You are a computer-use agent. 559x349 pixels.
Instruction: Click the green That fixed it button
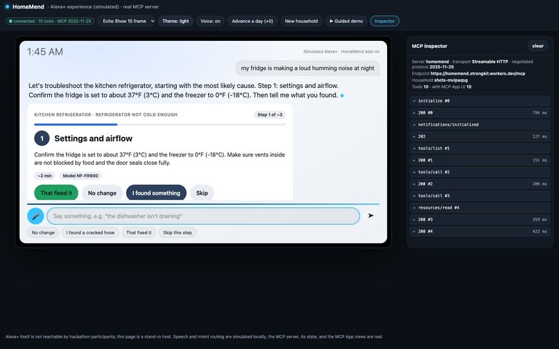coord(56,193)
